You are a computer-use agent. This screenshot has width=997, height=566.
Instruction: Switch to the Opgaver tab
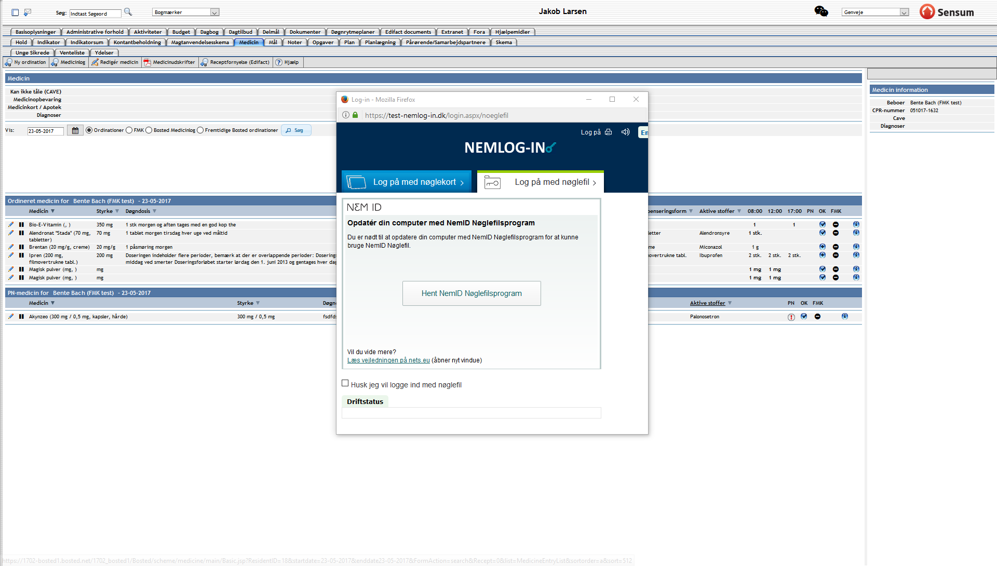[323, 43]
